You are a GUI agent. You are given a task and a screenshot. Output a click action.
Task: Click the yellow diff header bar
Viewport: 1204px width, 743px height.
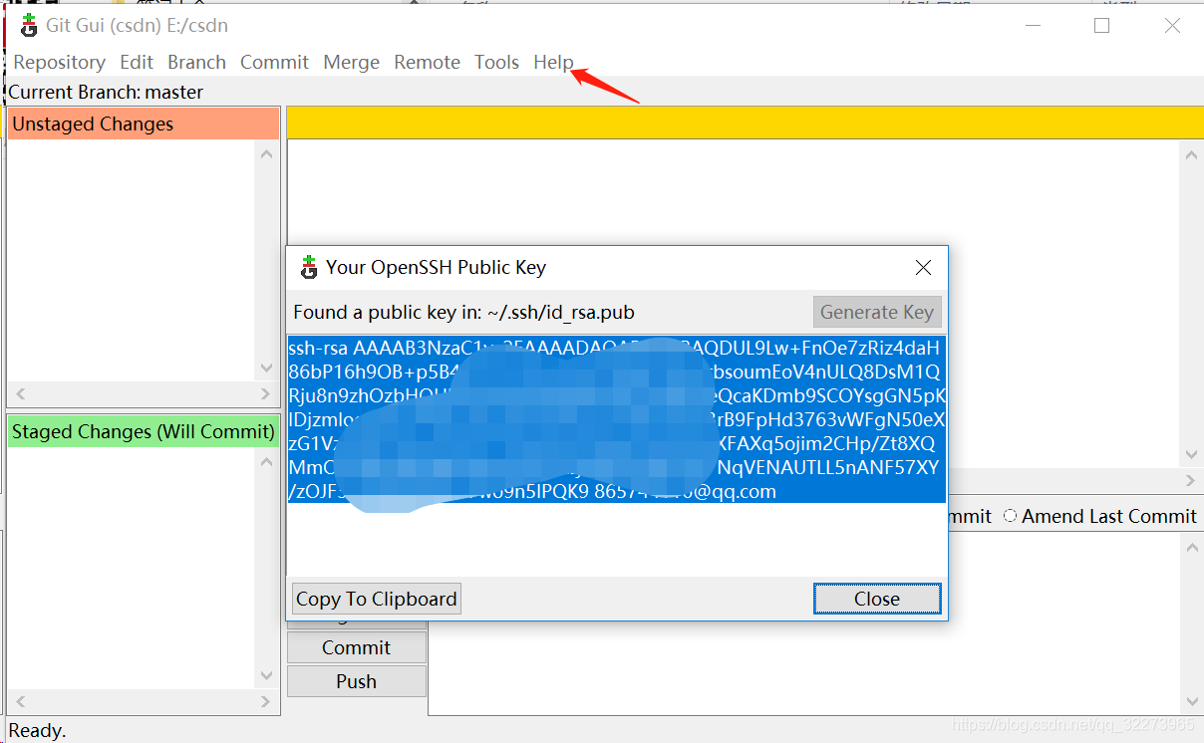(745, 122)
